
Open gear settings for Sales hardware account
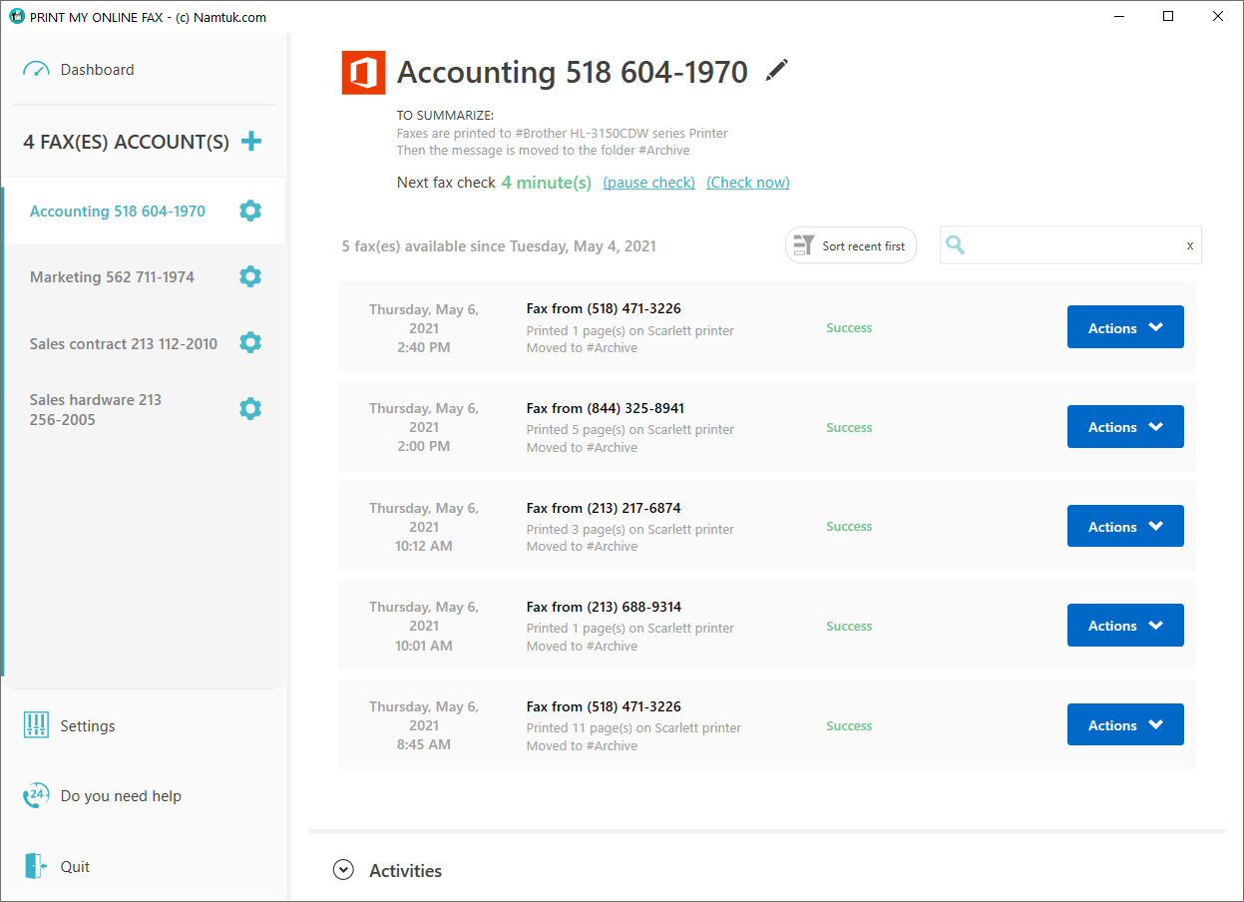(x=250, y=409)
